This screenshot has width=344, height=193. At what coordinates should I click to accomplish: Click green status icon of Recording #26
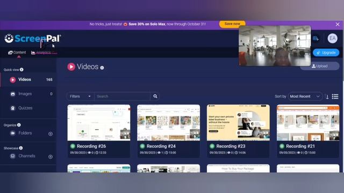73,146
